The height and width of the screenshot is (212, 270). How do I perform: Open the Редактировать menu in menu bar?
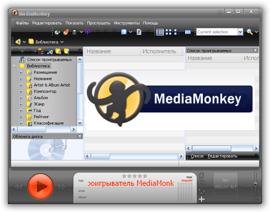click(x=47, y=23)
